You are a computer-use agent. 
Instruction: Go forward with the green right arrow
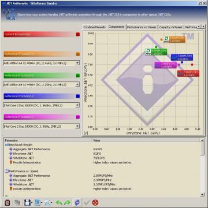click(x=67, y=203)
